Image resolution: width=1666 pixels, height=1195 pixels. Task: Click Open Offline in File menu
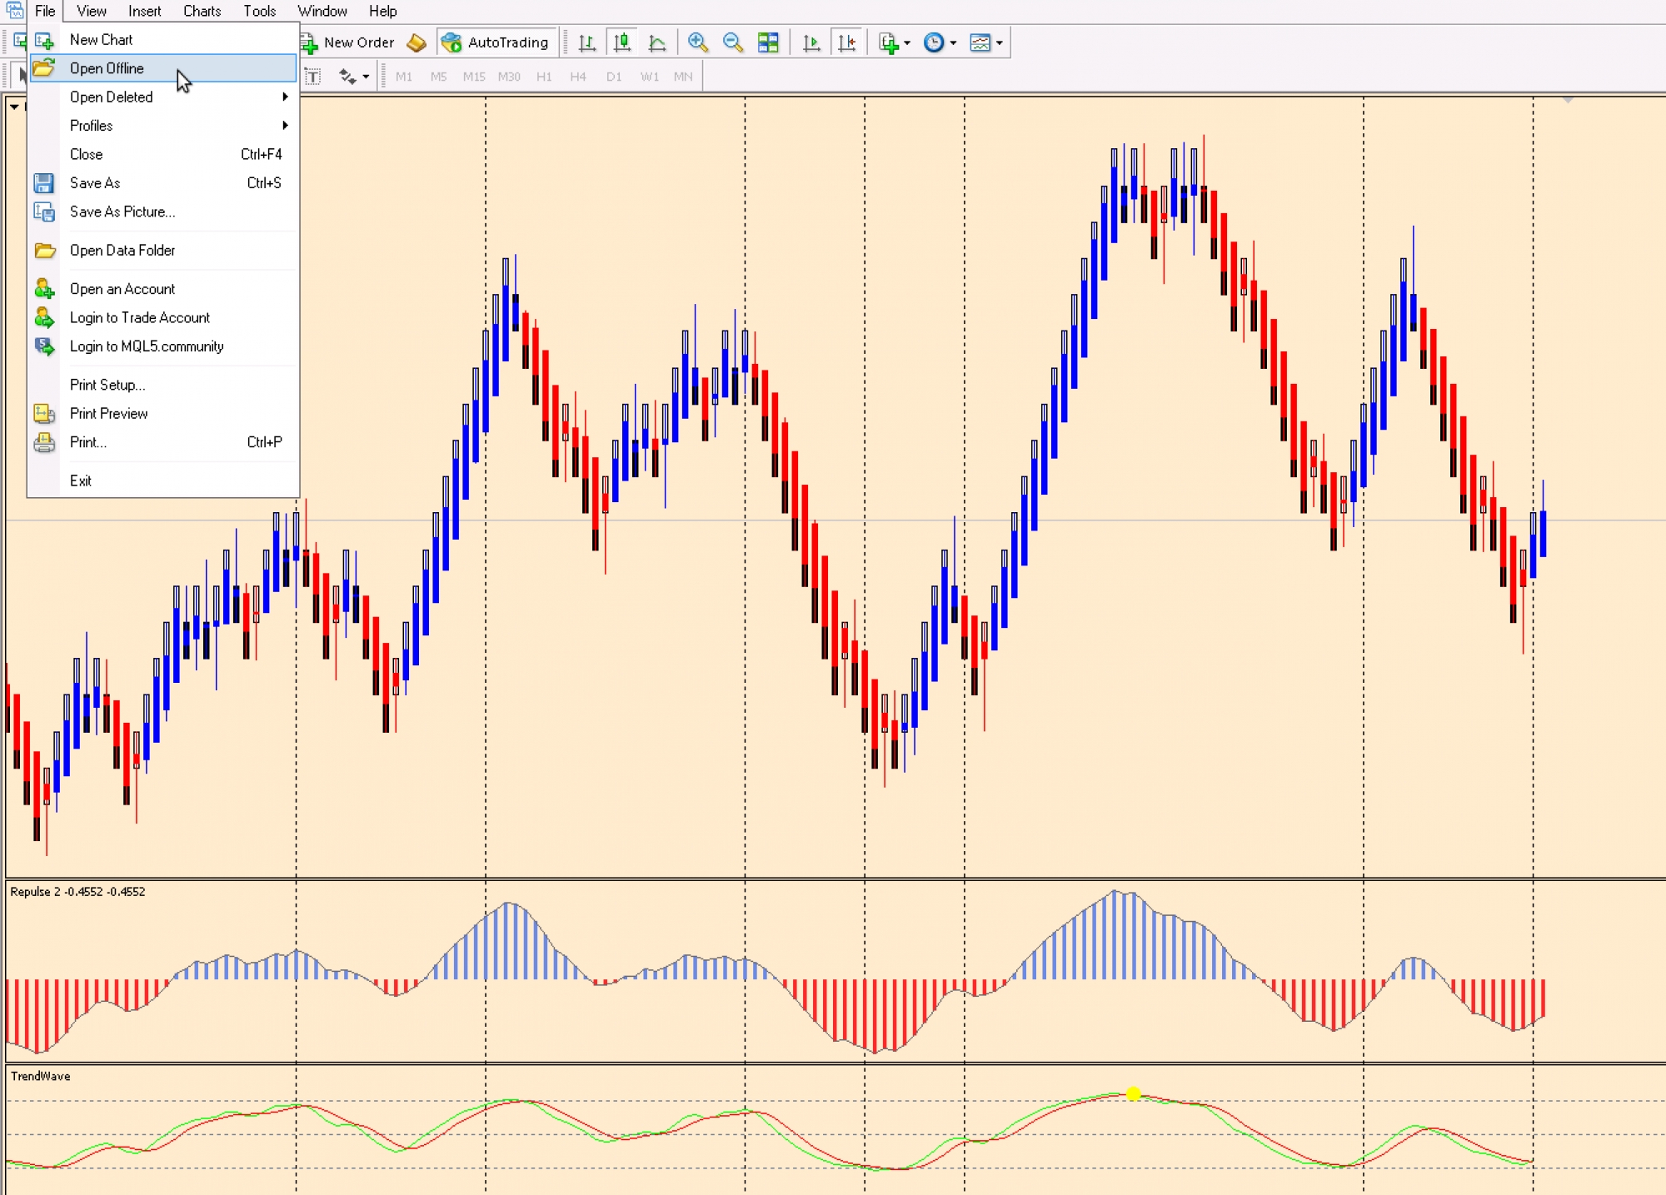coord(107,68)
